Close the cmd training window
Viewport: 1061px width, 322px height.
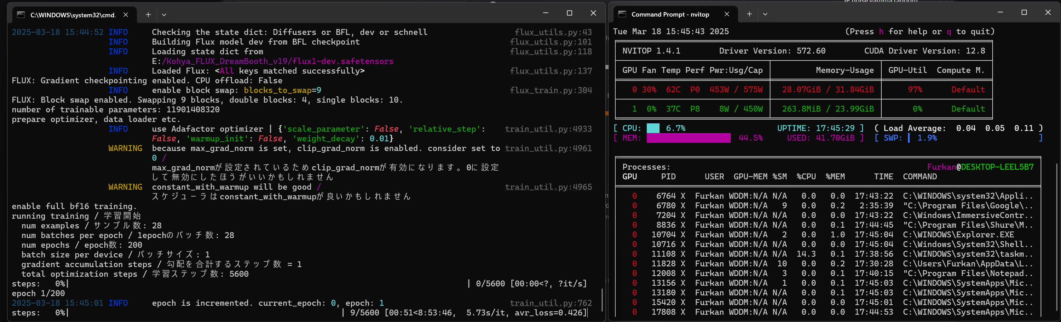click(x=594, y=13)
